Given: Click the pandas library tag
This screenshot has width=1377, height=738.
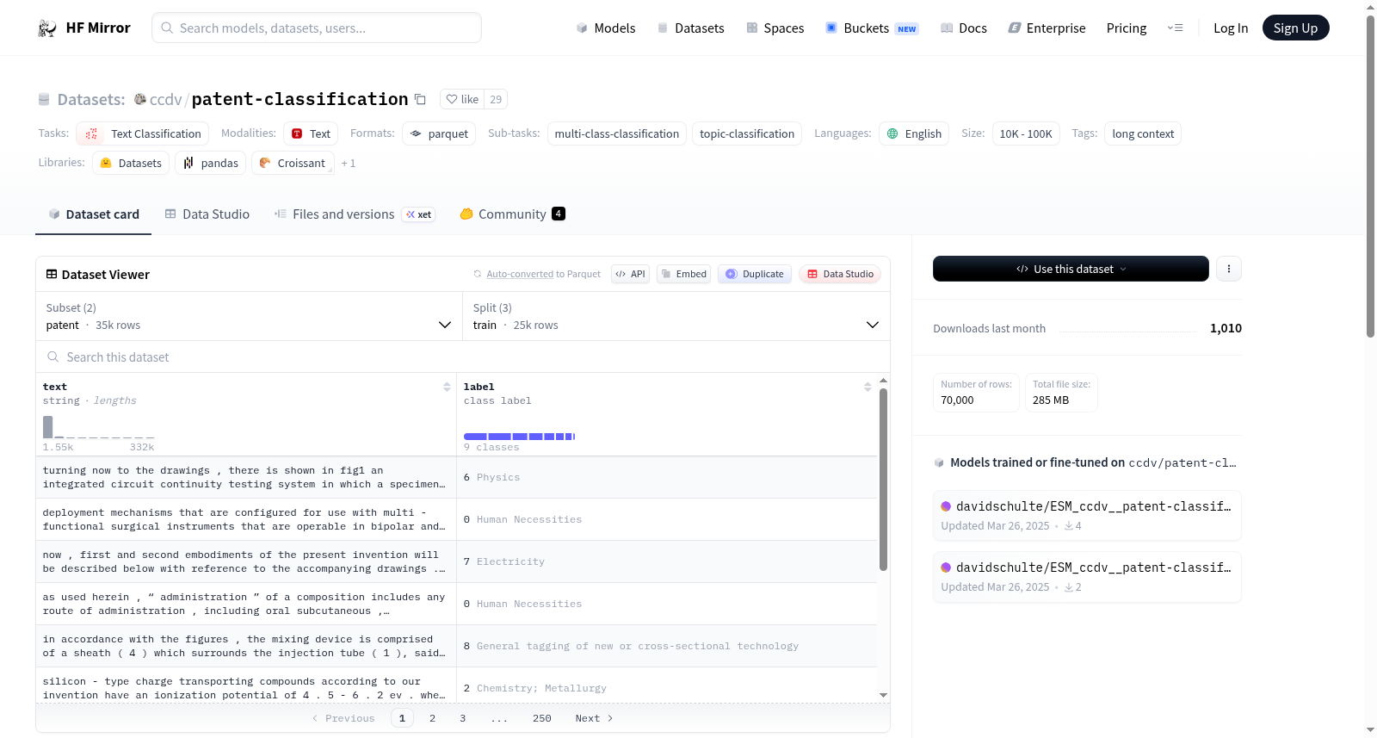Looking at the screenshot, I should click(x=211, y=163).
